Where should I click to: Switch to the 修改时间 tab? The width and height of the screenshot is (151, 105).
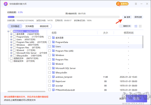point(44,26)
